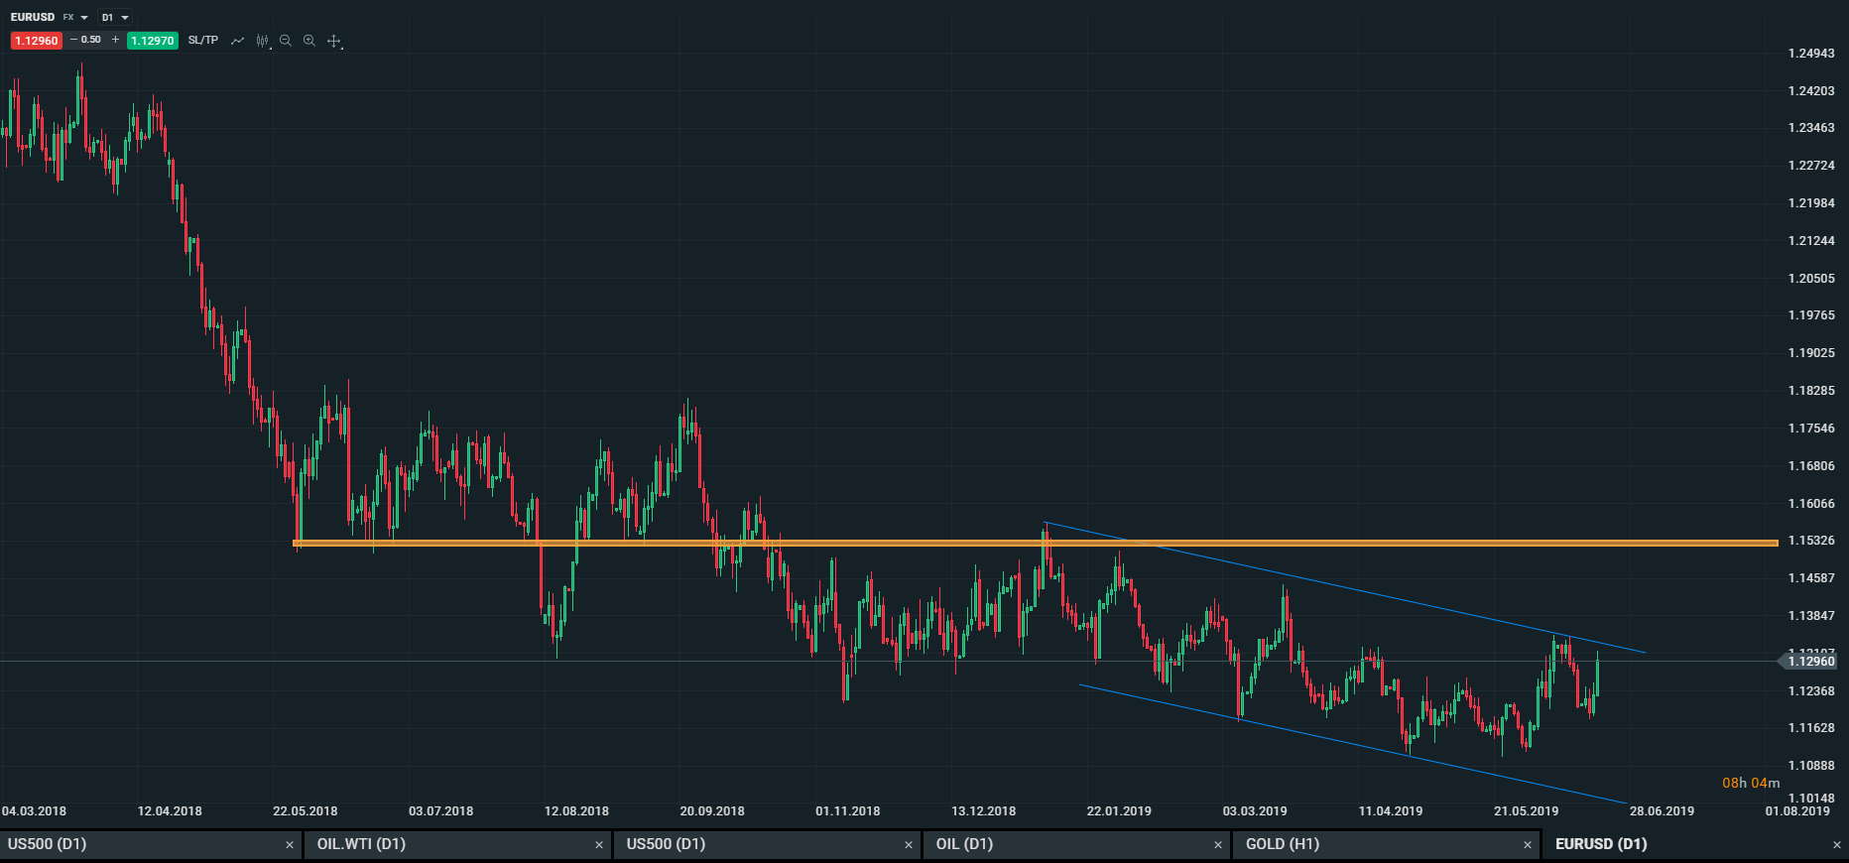Select the upper blue channel trendline

(1345, 587)
